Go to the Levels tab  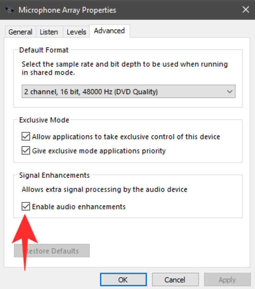(x=76, y=32)
